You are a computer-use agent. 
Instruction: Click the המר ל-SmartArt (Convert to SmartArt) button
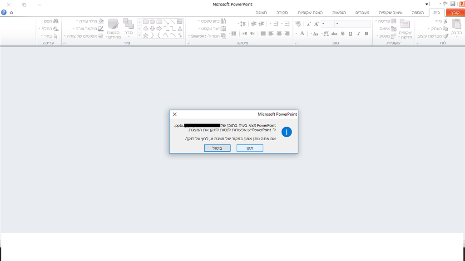coord(208,36)
